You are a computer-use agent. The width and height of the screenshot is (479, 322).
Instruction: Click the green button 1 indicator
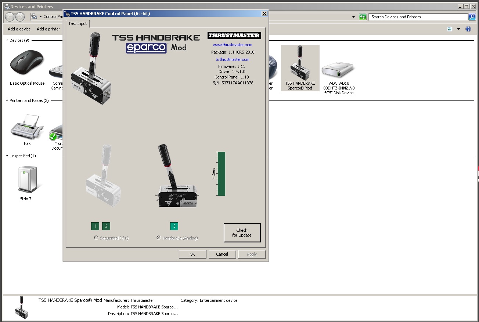[95, 226]
